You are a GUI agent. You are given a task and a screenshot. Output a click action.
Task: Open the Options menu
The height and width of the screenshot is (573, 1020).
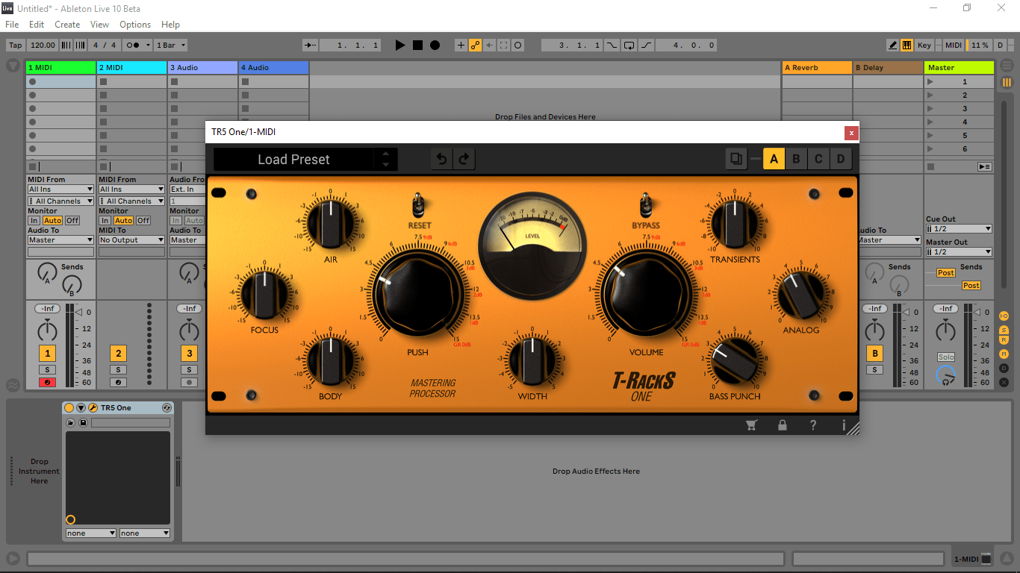pos(135,25)
